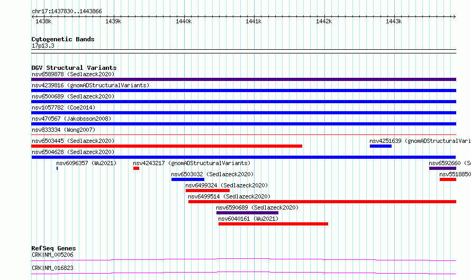Select the red nsv6499324 bar

(x=207, y=191)
